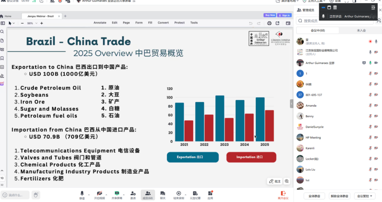Toggle microphone for Arthur Guimaraes 亚瑟
Screen dimensions: 382x202
tap(370, 63)
